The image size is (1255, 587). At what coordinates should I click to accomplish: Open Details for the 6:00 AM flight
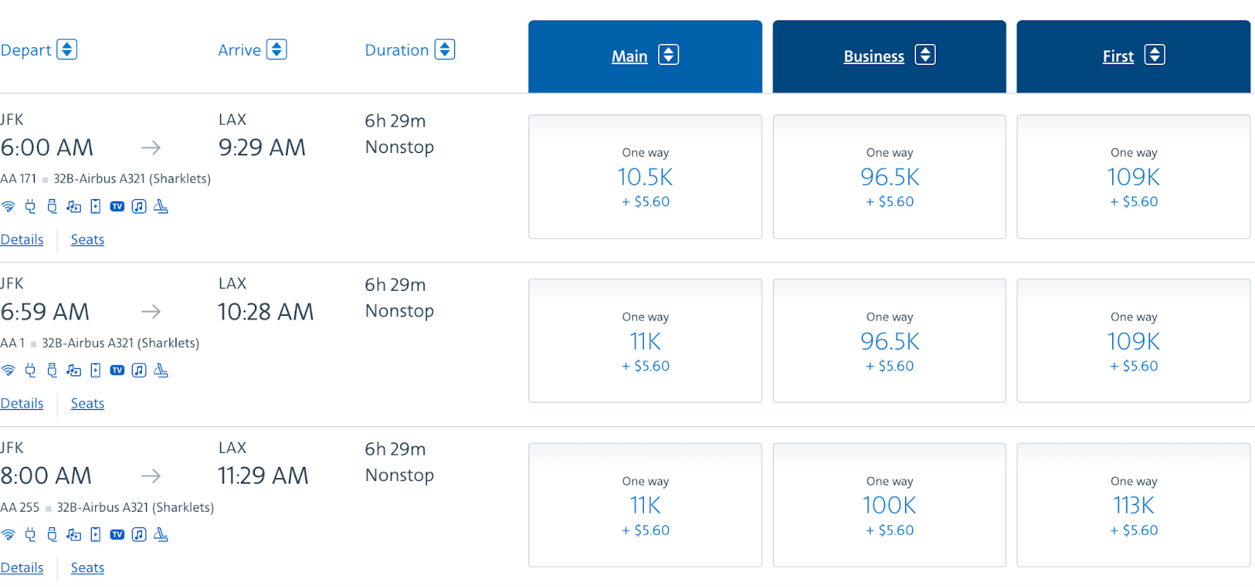point(22,240)
